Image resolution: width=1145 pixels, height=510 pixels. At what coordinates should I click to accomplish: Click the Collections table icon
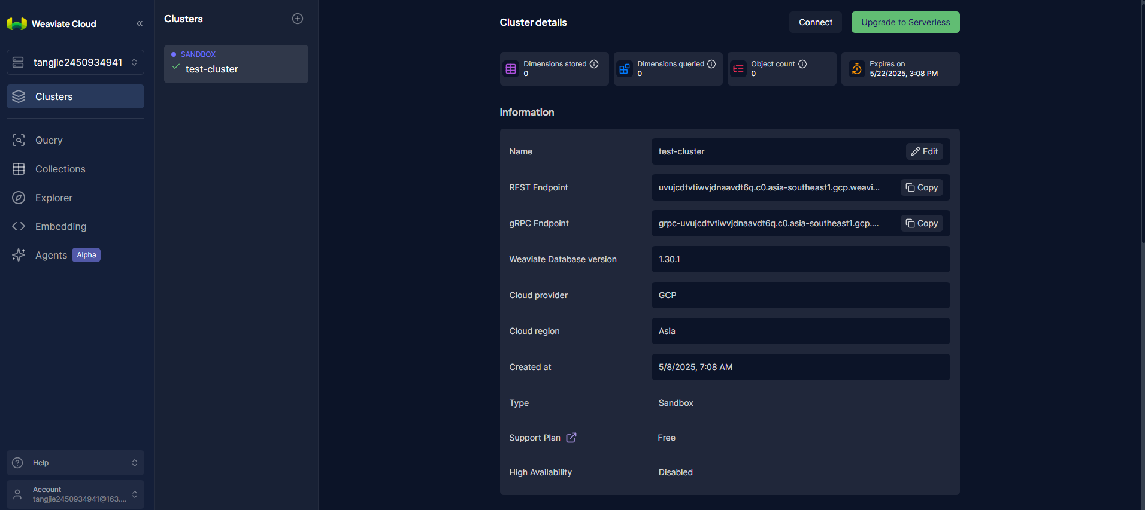[x=19, y=169]
